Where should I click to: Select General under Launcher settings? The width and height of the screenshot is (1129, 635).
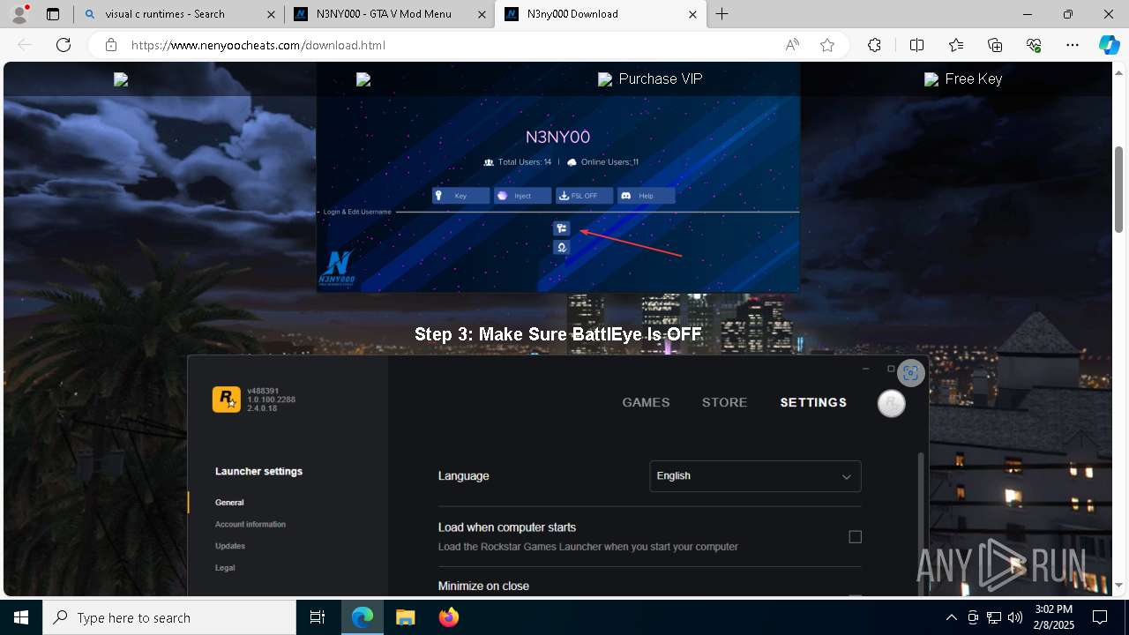pos(229,503)
